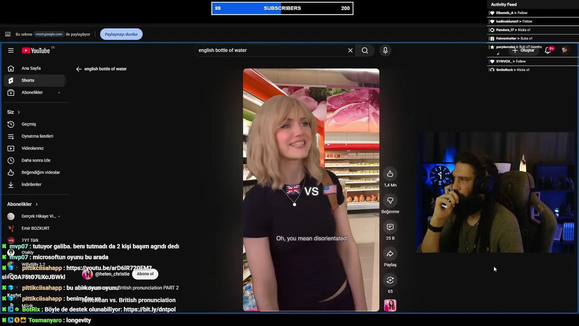Screen dimensions: 579x326
Task: Click the tab sharing screen icon
Action: pyautogui.click(x=8, y=34)
